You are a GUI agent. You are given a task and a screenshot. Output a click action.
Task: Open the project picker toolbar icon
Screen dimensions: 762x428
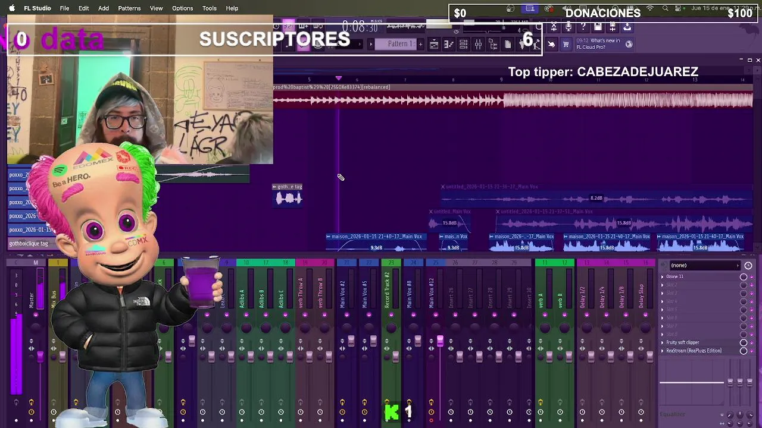click(x=508, y=44)
